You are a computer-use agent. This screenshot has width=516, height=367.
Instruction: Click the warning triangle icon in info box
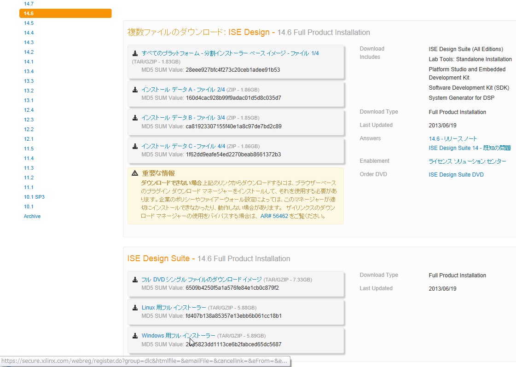click(135, 173)
